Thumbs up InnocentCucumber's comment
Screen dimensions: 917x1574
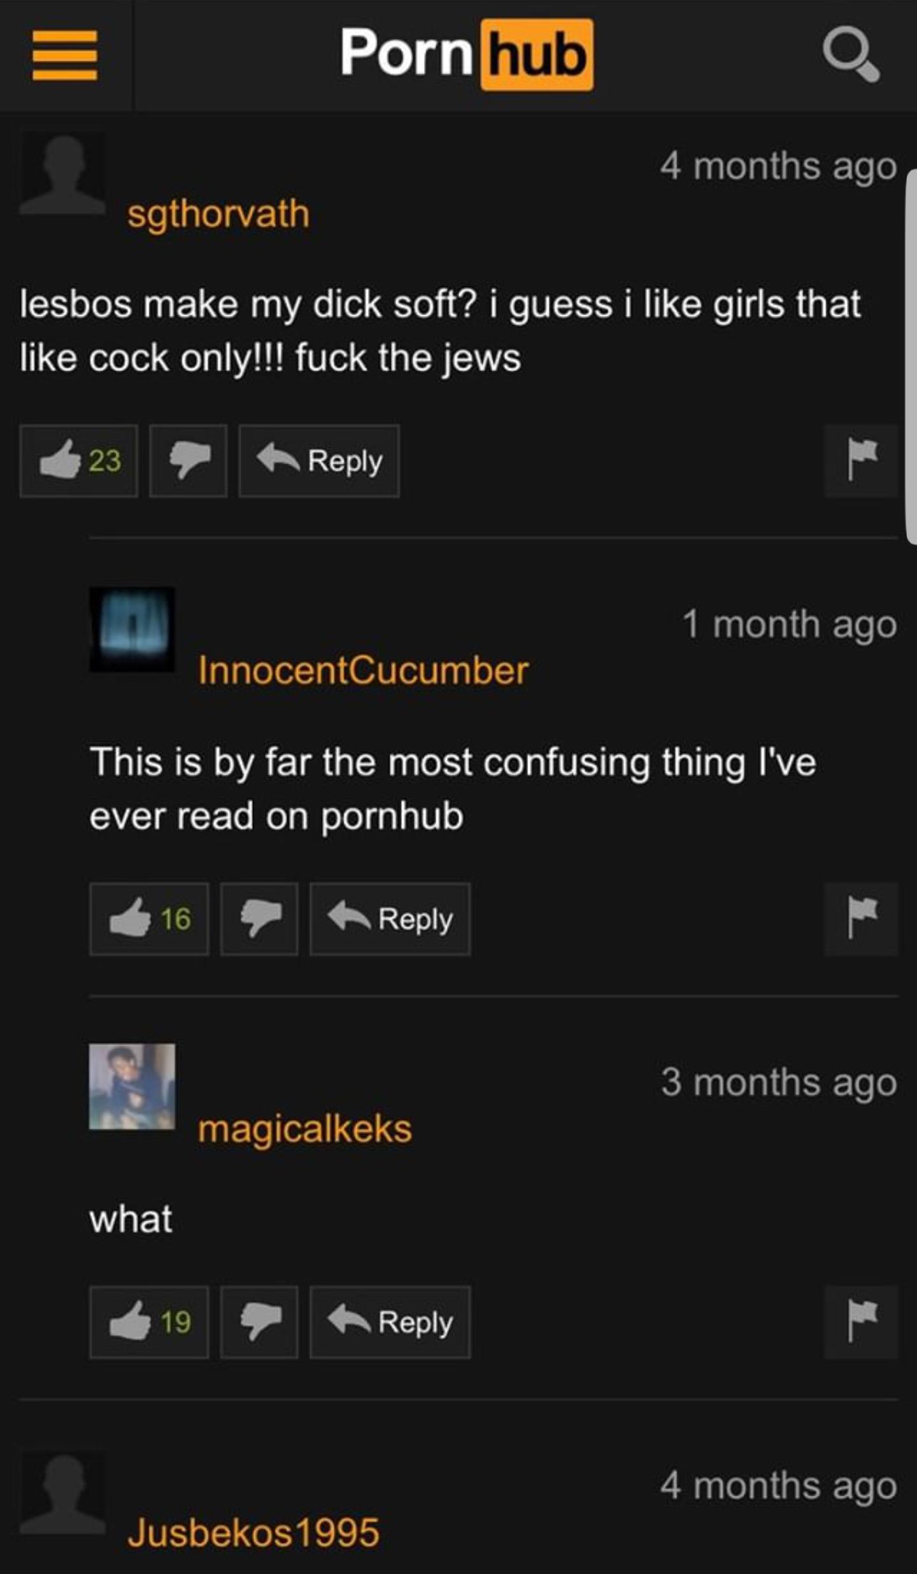149,919
